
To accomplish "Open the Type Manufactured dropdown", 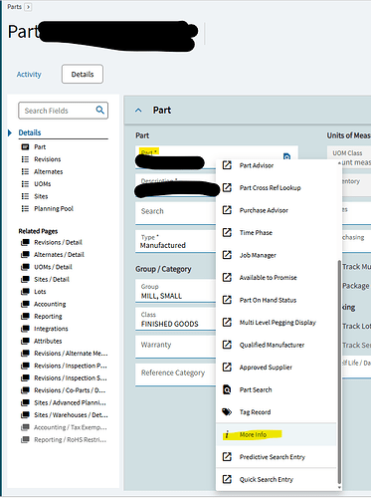I will pyautogui.click(x=175, y=242).
